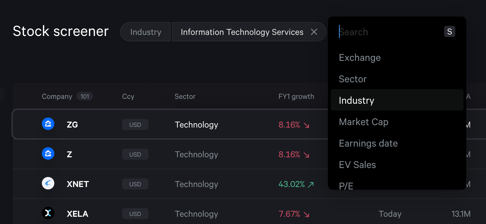Open the XNET ticker row

coord(78,184)
